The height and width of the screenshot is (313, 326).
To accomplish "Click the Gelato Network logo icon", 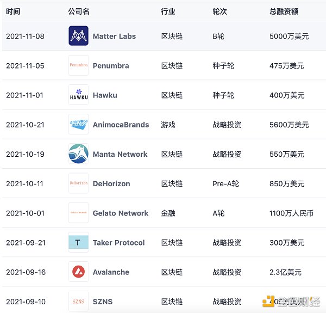I will tap(78, 213).
